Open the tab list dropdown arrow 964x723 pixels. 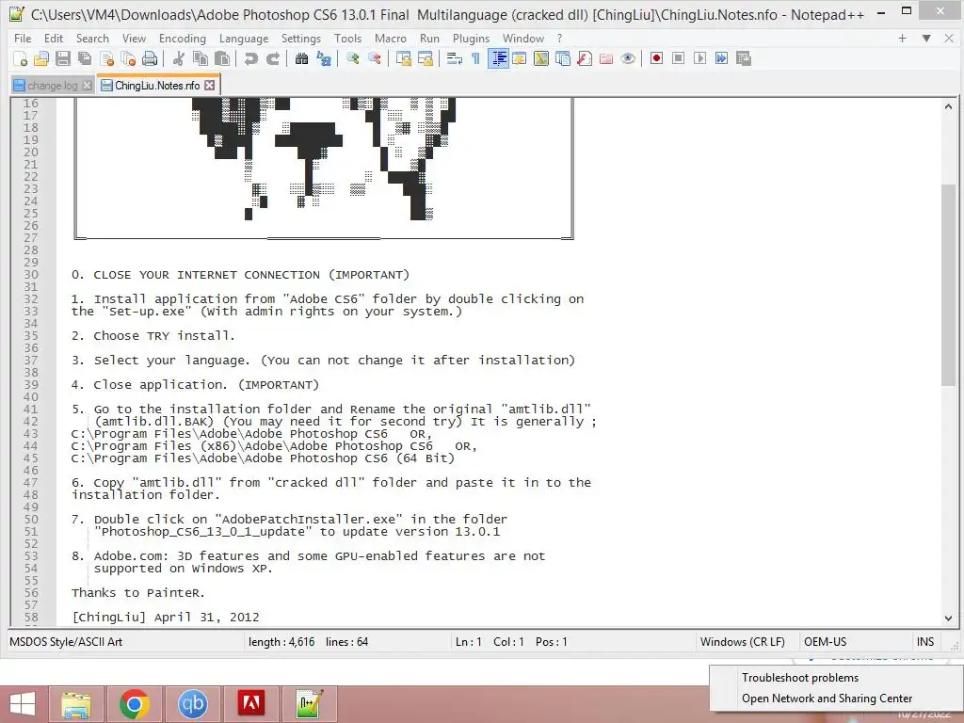tap(926, 38)
